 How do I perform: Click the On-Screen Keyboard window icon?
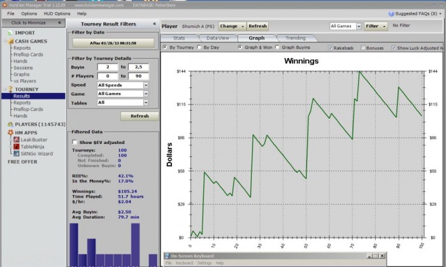[x=167, y=256]
